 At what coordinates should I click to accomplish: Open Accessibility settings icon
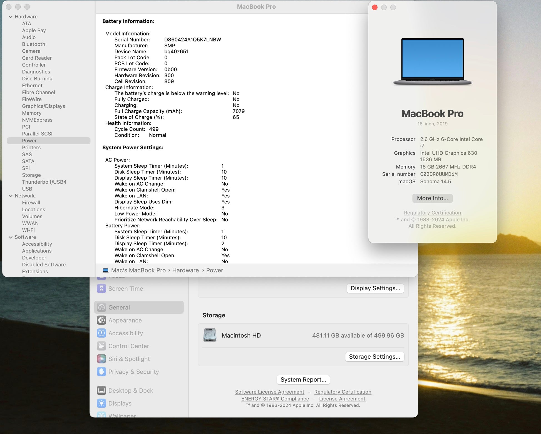pos(101,333)
